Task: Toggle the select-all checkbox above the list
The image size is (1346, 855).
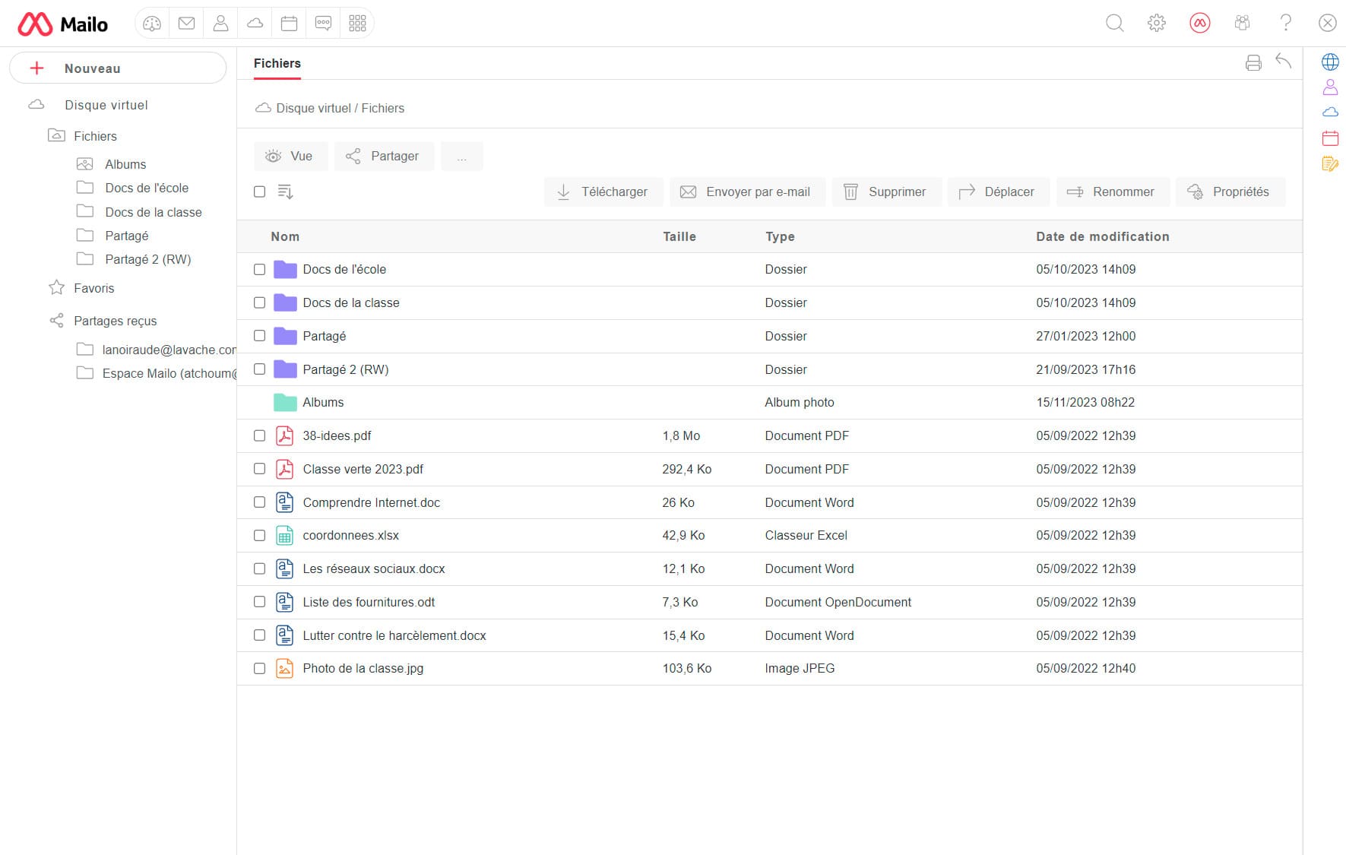Action: pos(259,192)
